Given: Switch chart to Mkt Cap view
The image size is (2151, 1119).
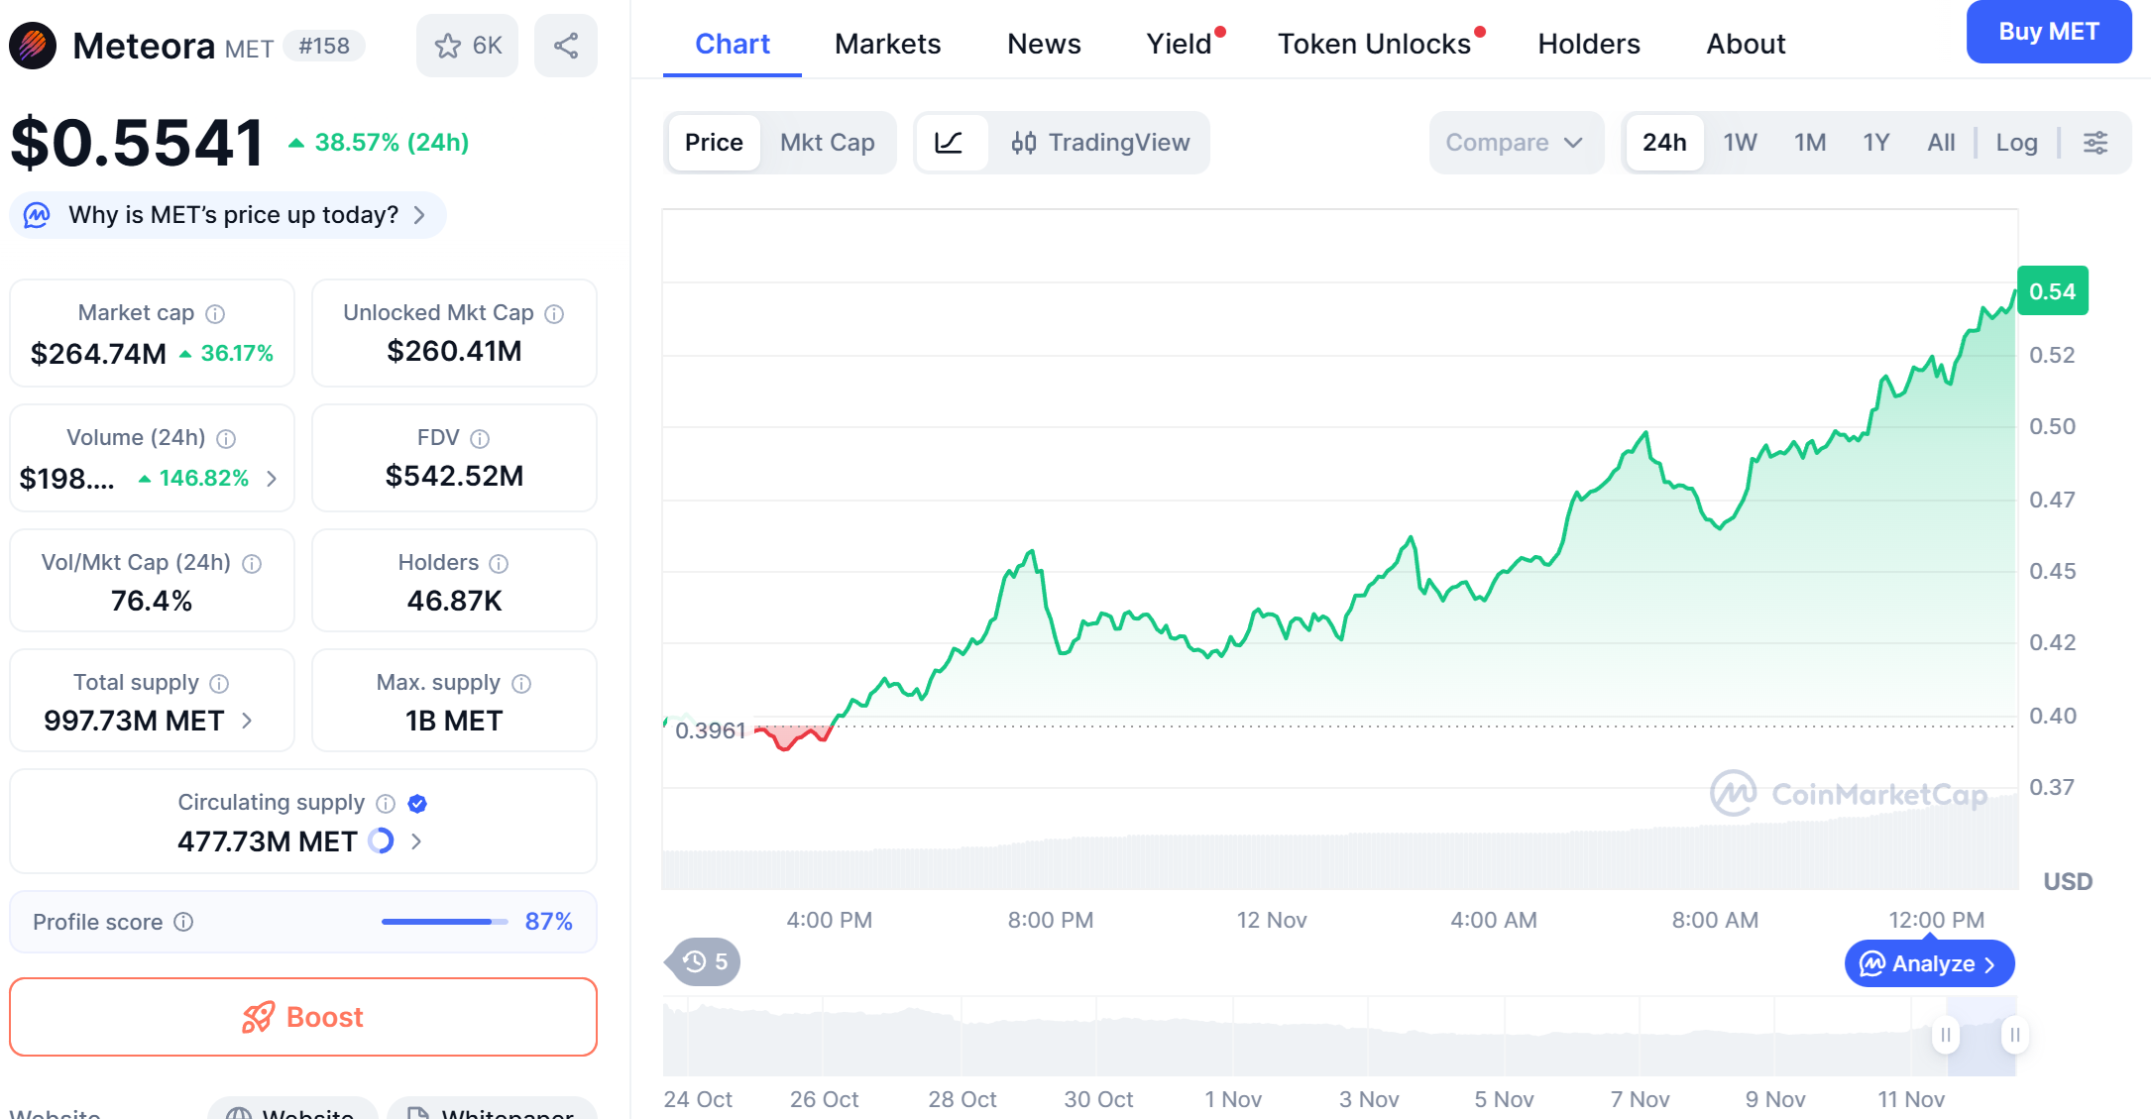Looking at the screenshot, I should coord(827,143).
